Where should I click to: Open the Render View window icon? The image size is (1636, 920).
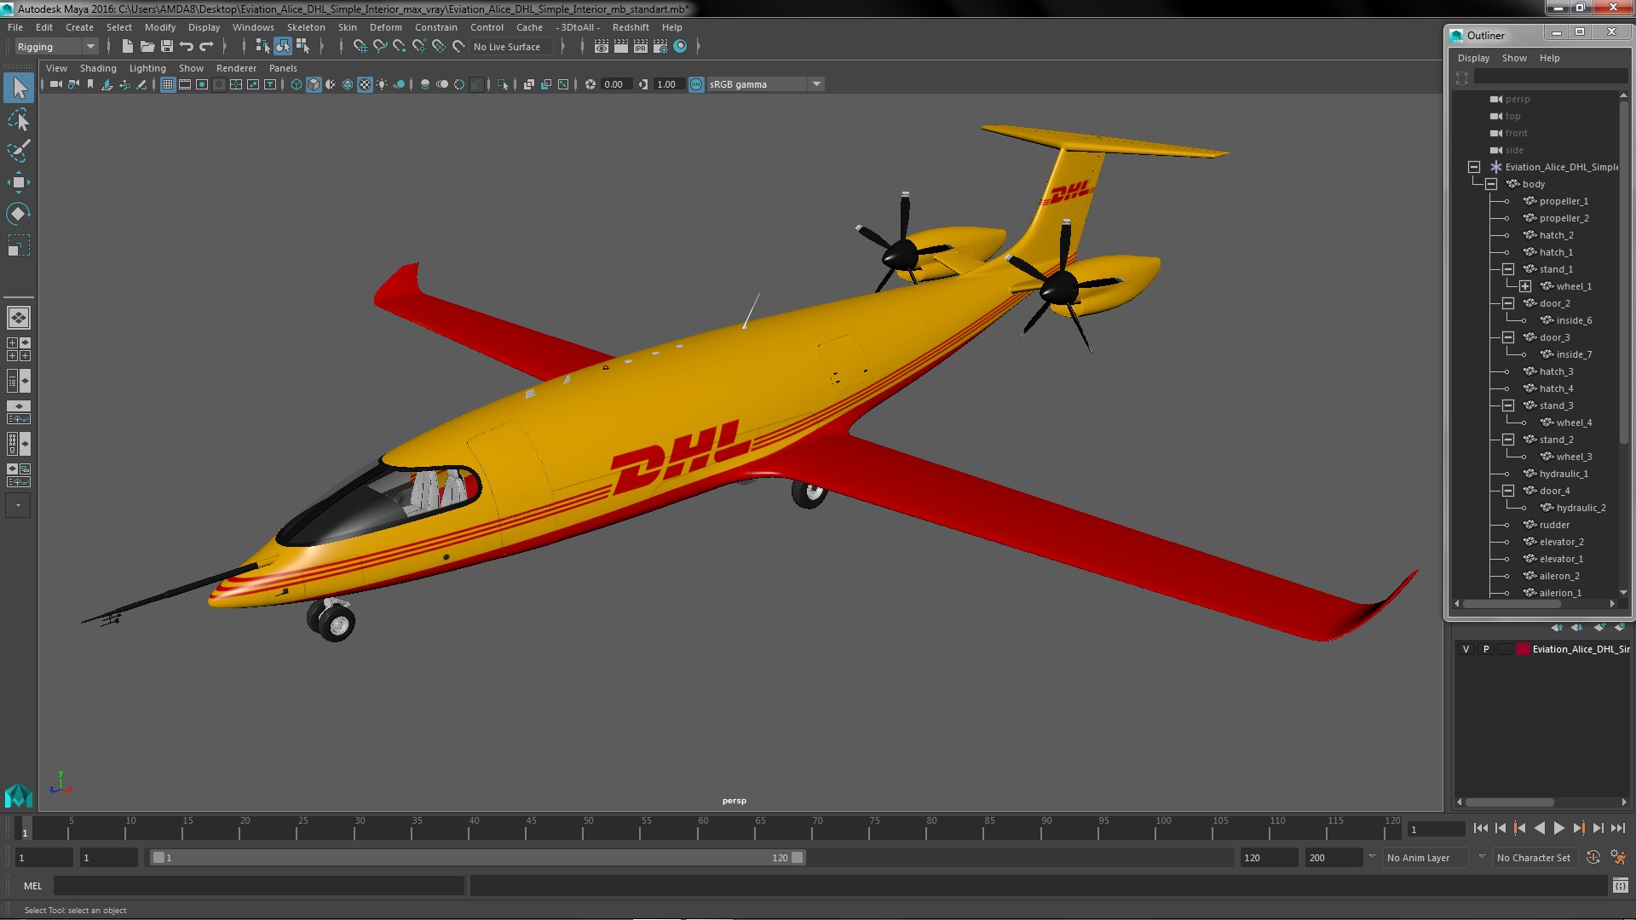602,47
